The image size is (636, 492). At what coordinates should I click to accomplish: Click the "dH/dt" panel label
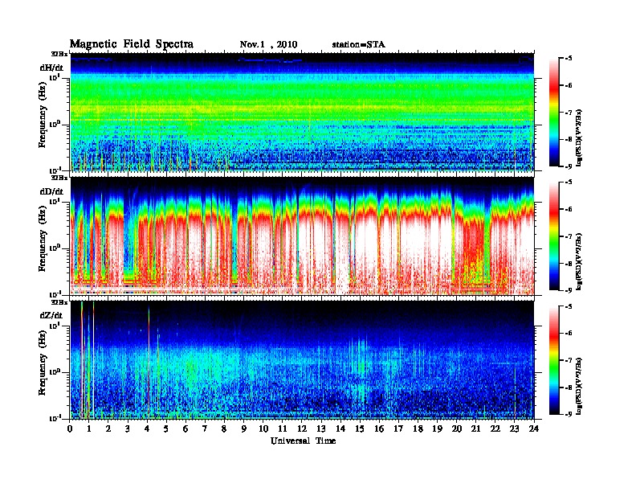point(51,68)
